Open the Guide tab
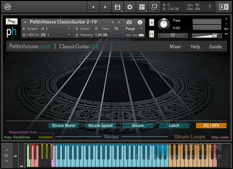Screen dimensions: 233x169 point(215,46)
